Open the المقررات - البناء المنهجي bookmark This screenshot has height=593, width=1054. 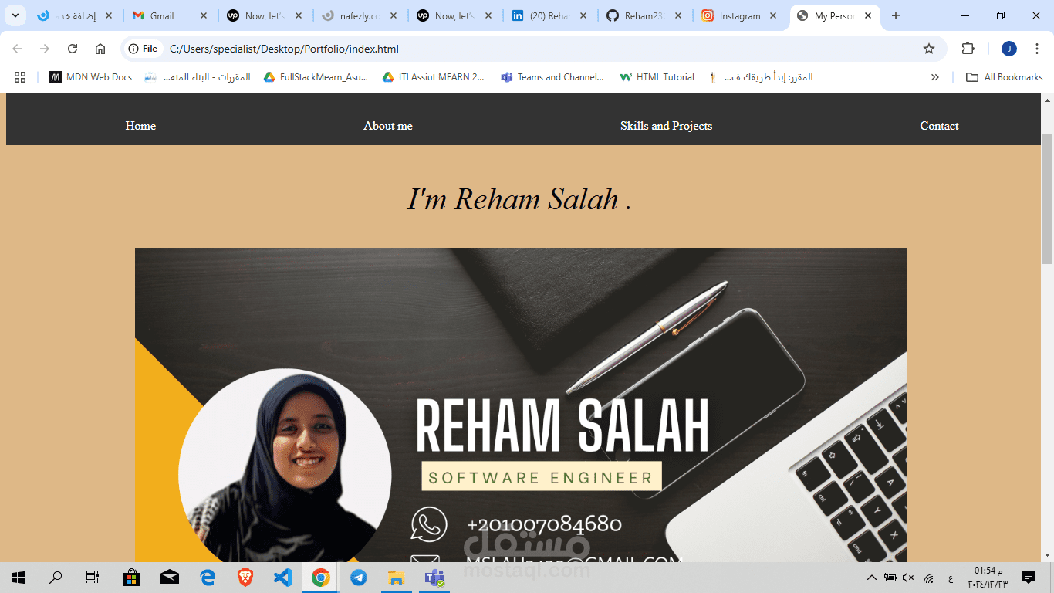click(198, 77)
